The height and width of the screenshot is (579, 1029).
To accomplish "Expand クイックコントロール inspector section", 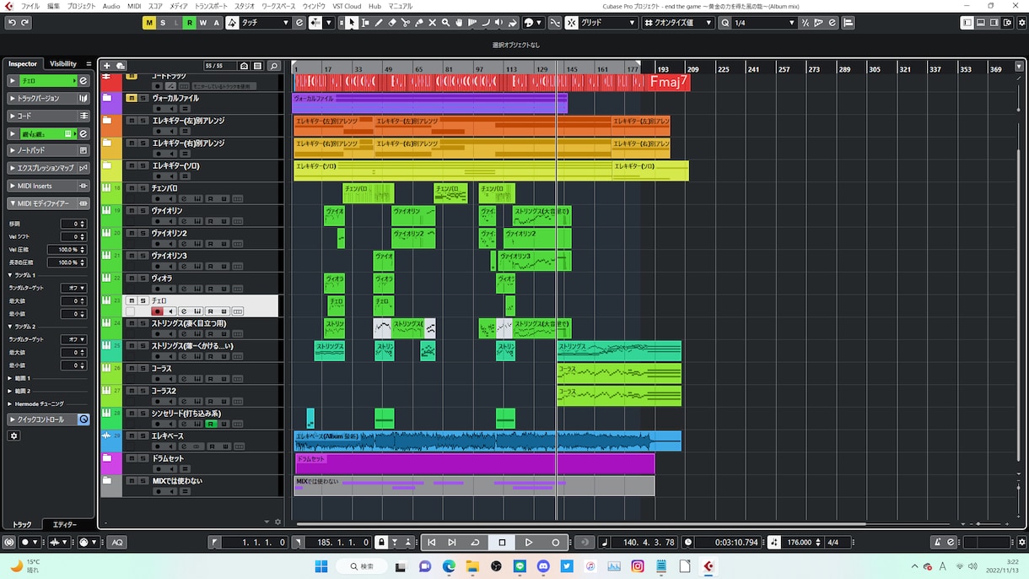I will click(x=49, y=419).
